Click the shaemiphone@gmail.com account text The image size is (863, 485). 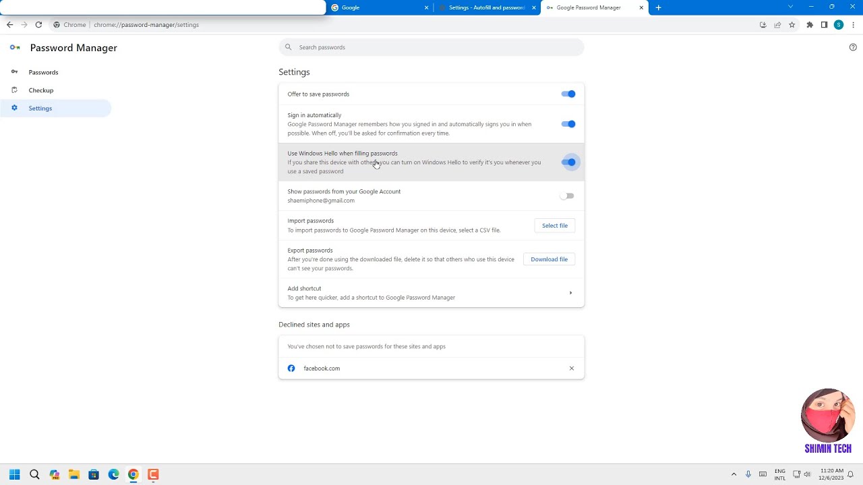(321, 201)
